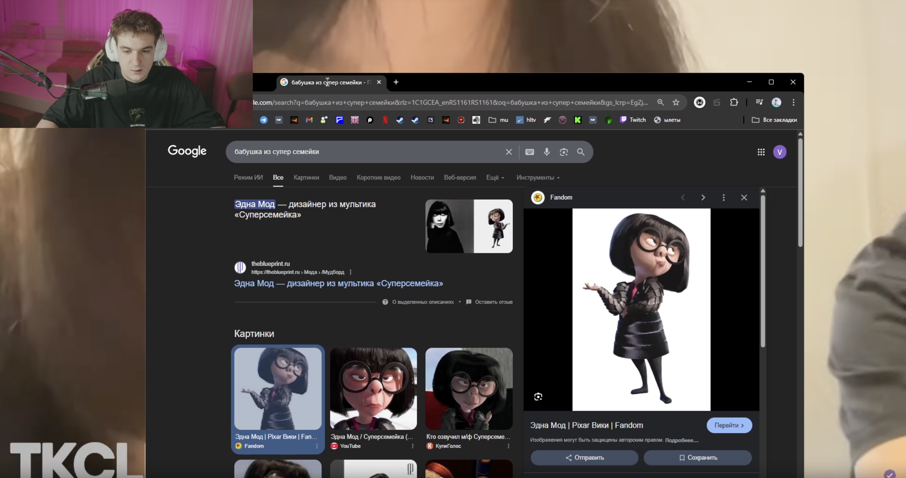This screenshot has width=906, height=478.
Task: Show next image in Fandom preview
Action: 703,197
